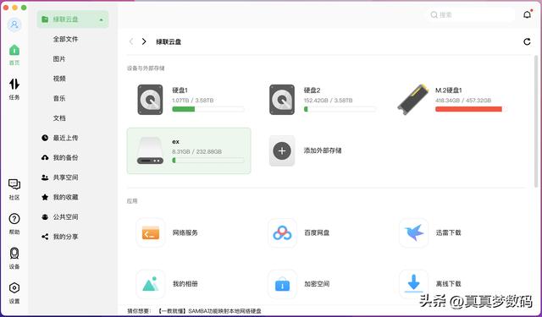This screenshot has height=317, width=542.
Task: Open the ex external drive
Action: click(189, 150)
